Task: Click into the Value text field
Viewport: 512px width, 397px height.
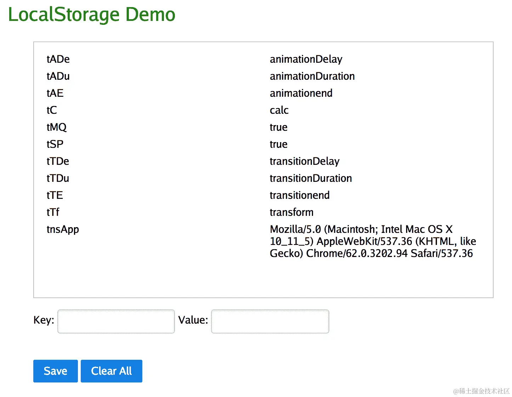Action: click(x=270, y=321)
